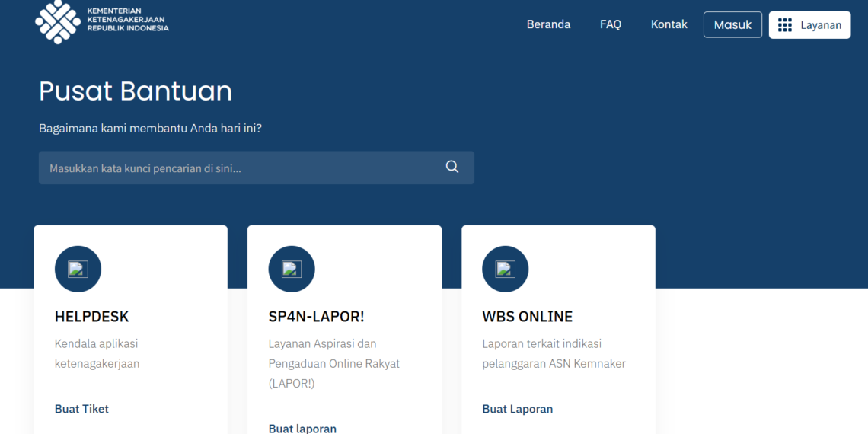Click the magnifier search icon

click(x=452, y=168)
